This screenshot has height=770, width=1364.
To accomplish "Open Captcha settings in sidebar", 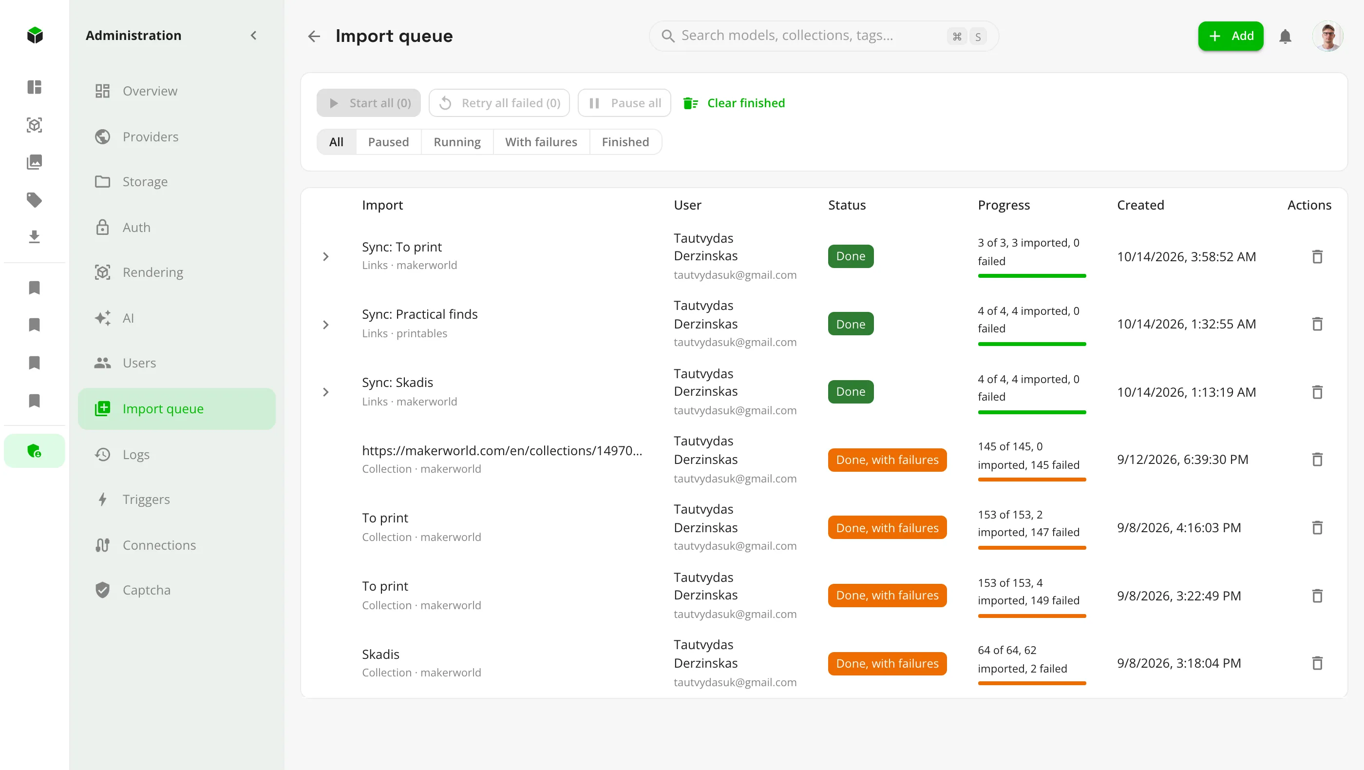I will [x=176, y=590].
